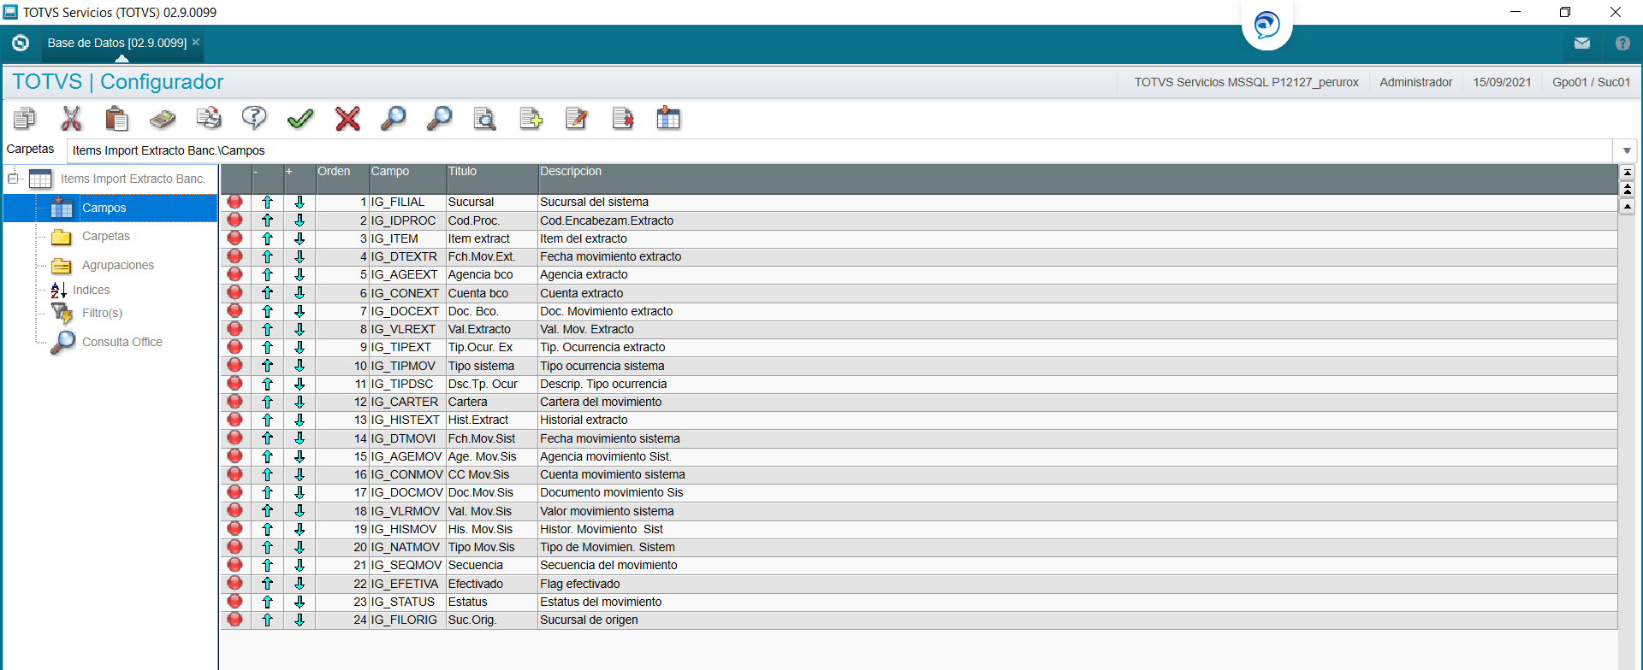Click the Administrador user label
1643x670 pixels.
[1415, 82]
